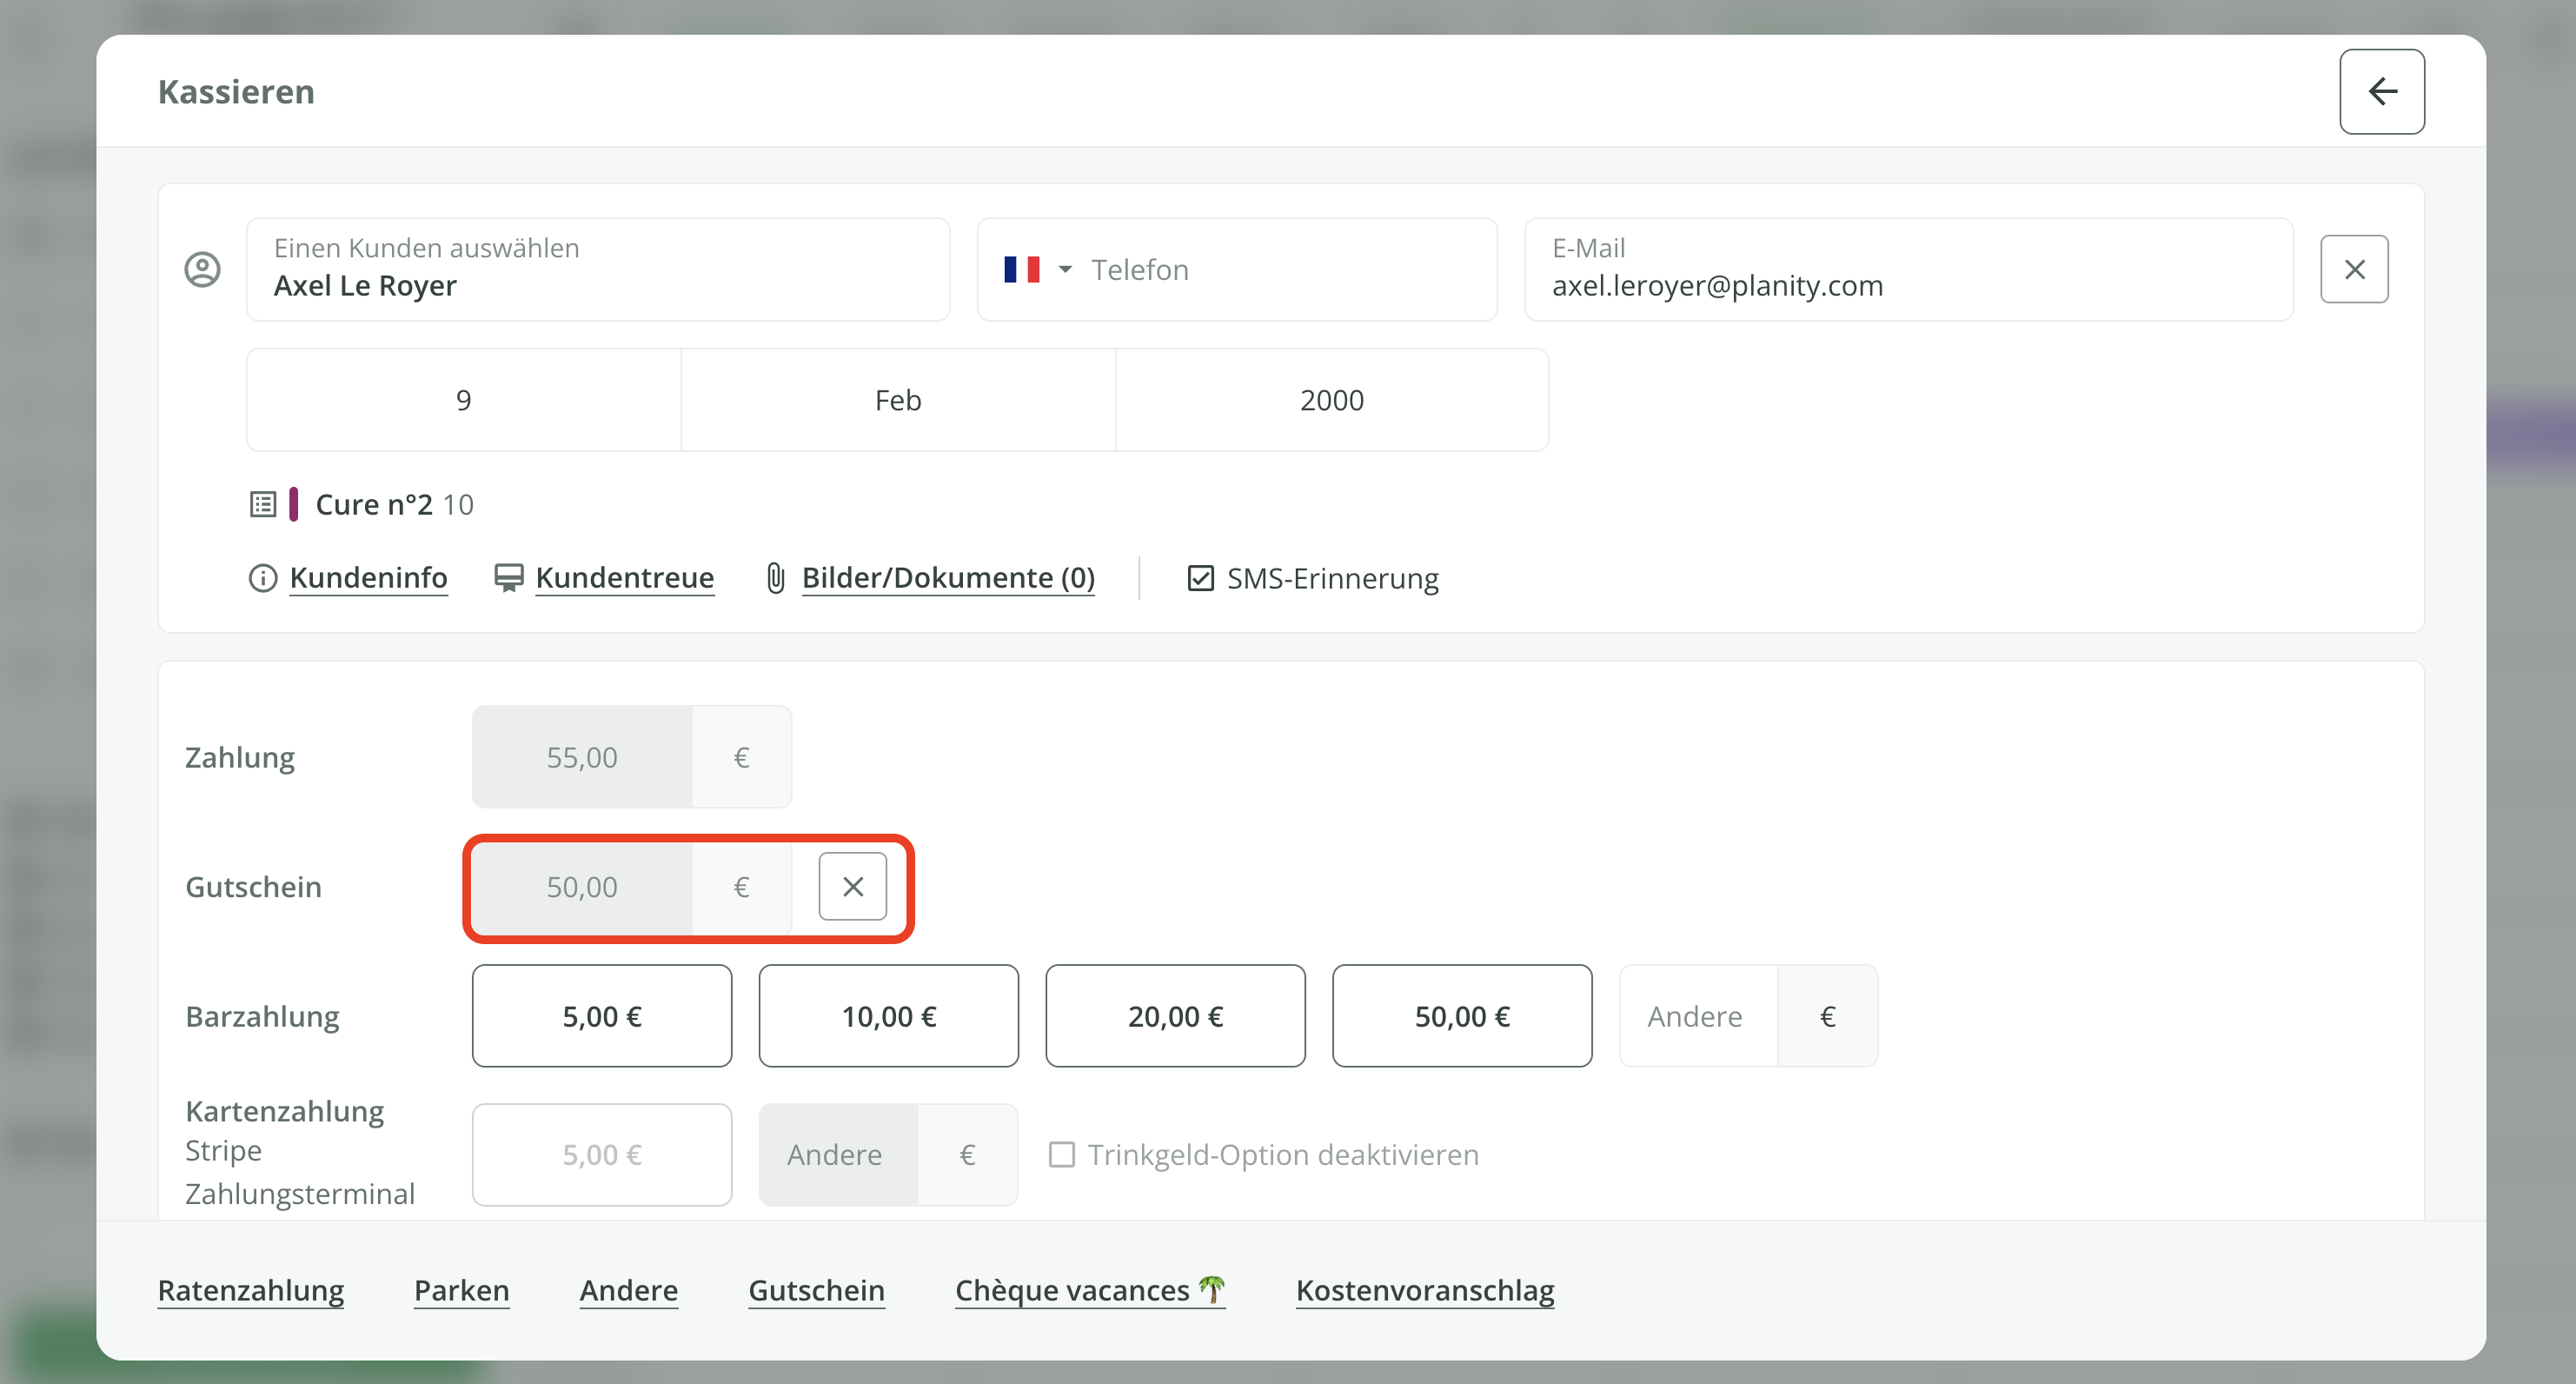This screenshot has width=2576, height=1384.
Task: Click the Kundentreue loyalty card icon
Action: pos(509,578)
